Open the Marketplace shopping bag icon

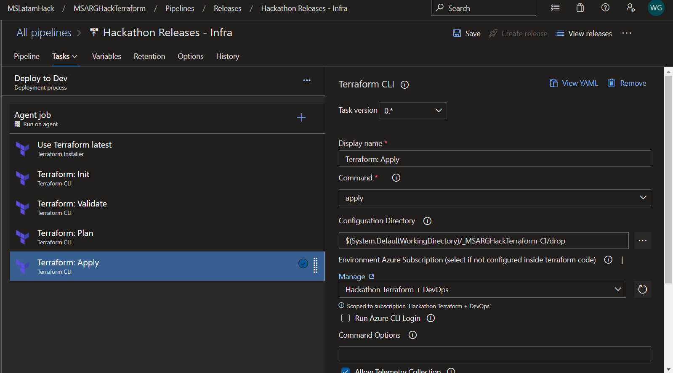pos(580,8)
